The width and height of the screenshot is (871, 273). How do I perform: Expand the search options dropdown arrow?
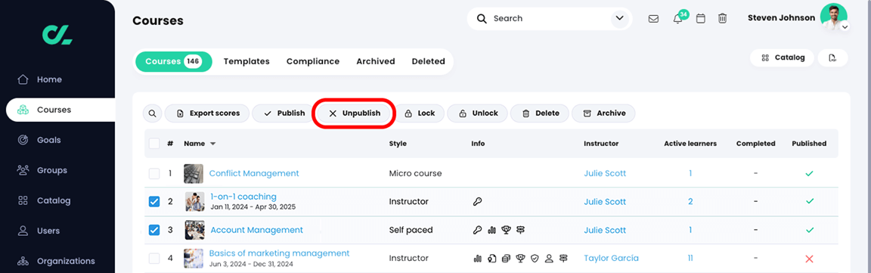click(x=620, y=18)
